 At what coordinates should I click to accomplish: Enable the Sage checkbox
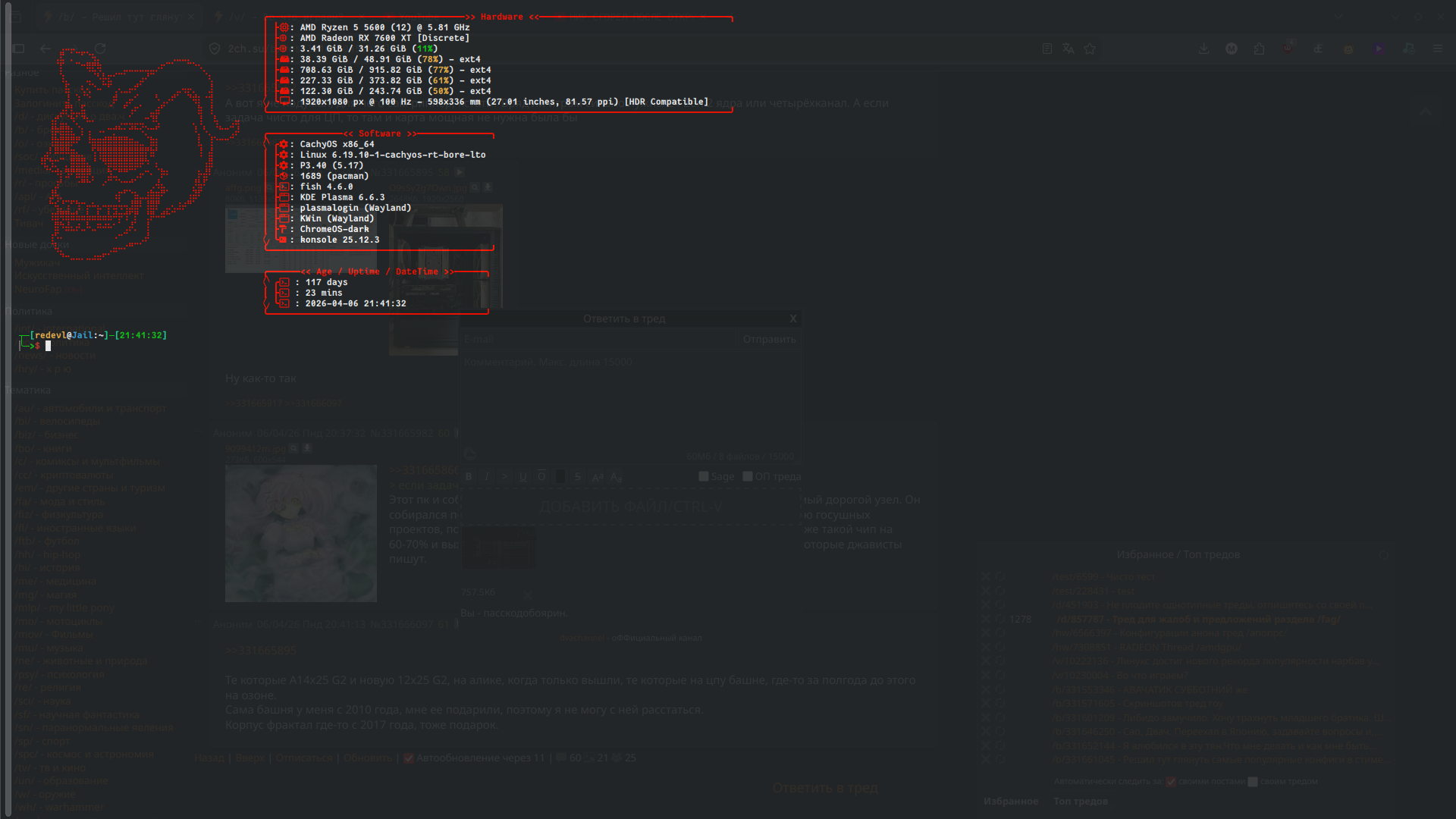point(704,476)
